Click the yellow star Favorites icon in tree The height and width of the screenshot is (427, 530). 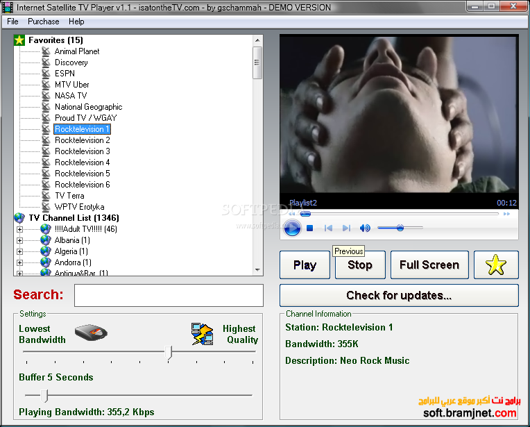point(19,40)
